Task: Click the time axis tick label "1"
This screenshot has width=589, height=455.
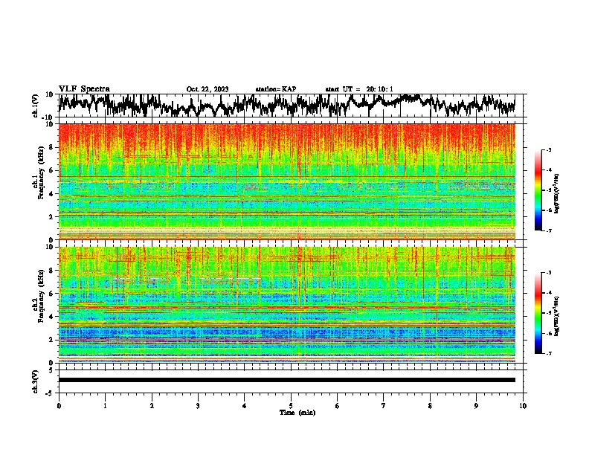Action: click(105, 406)
